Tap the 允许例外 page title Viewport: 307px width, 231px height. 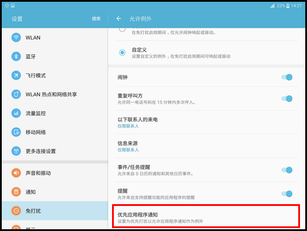click(x=141, y=19)
